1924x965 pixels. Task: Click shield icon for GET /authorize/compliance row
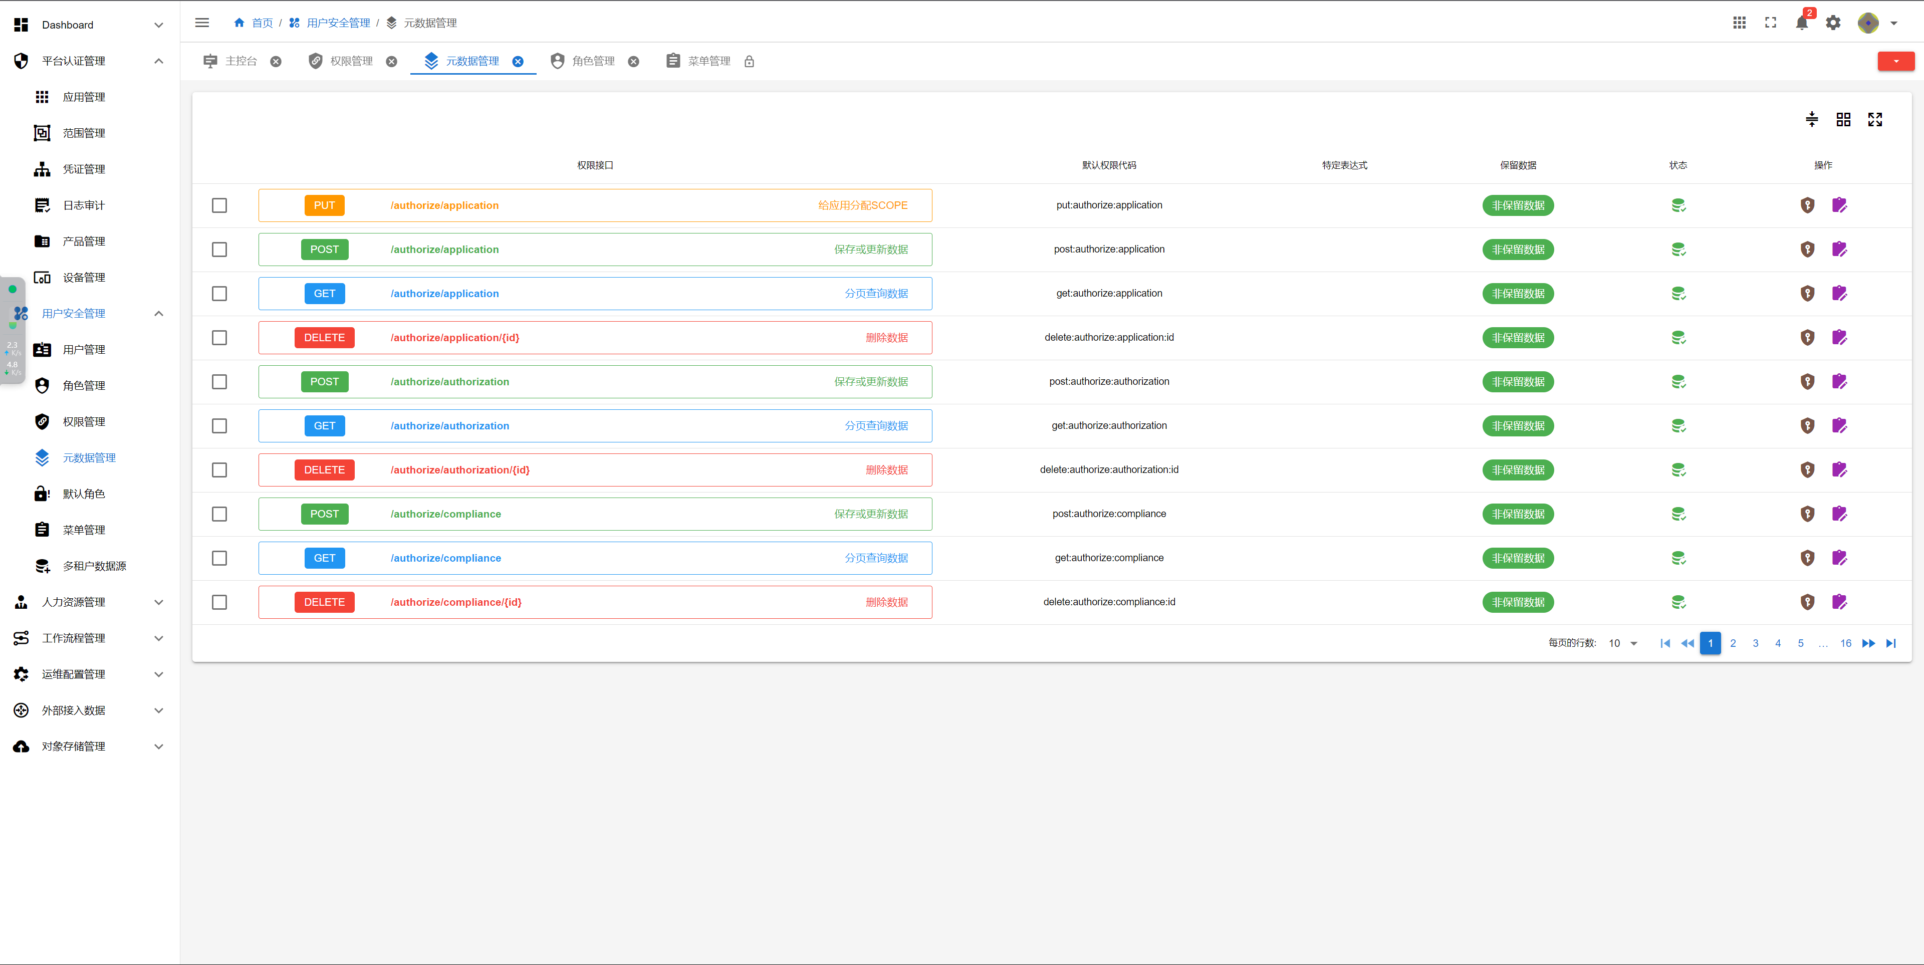coord(1807,558)
